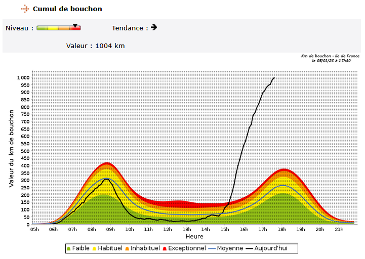Click the 'Tendance :' label
This screenshot has height=259, width=365.
coord(130,28)
